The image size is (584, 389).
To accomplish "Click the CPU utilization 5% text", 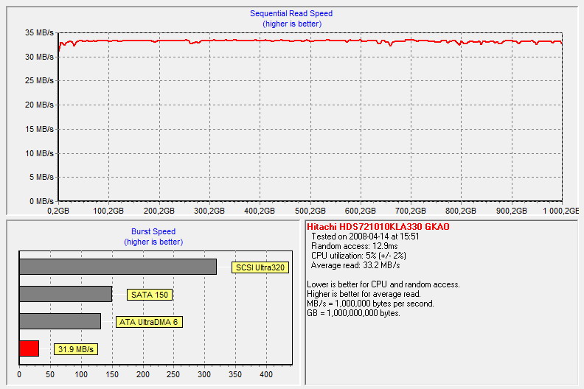I will point(358,256).
